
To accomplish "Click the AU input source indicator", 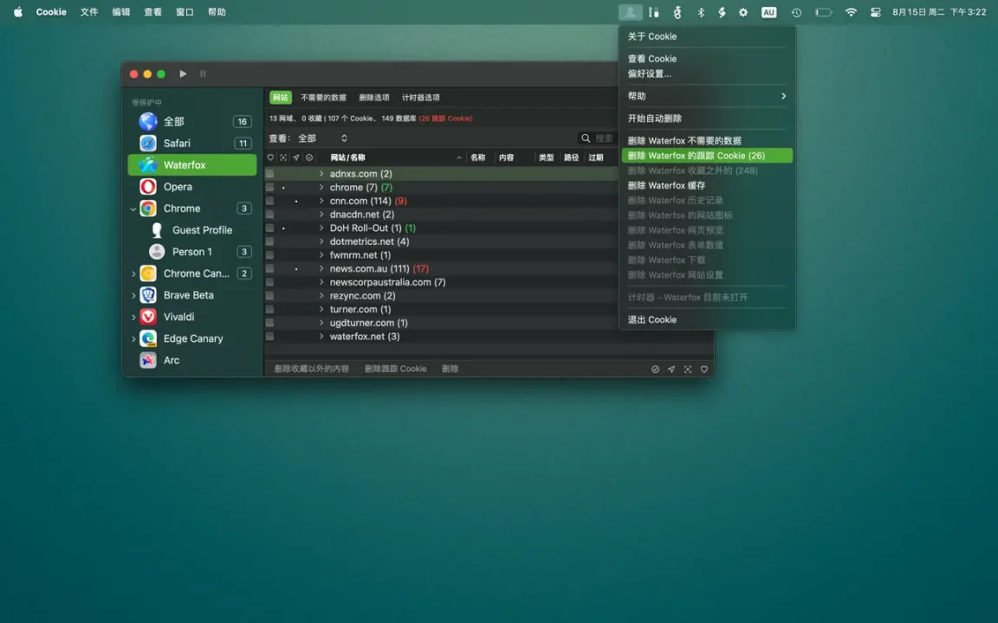I will pos(769,12).
